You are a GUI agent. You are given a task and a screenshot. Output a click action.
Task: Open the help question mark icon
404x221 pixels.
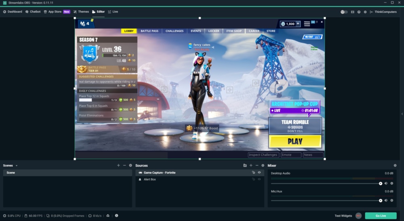(359, 12)
